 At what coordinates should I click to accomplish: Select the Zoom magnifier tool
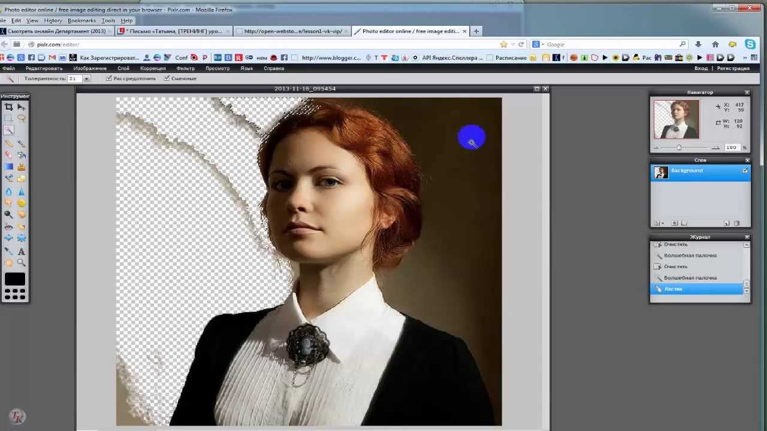click(x=22, y=263)
